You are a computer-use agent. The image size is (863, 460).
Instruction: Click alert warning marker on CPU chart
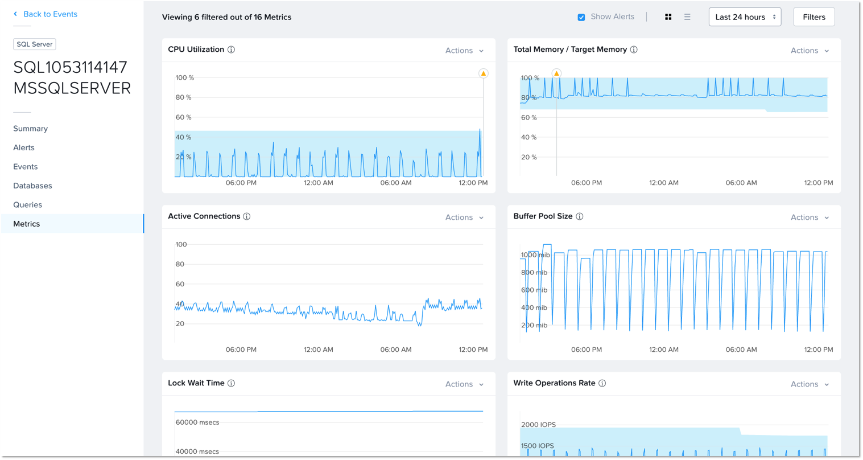click(x=483, y=73)
